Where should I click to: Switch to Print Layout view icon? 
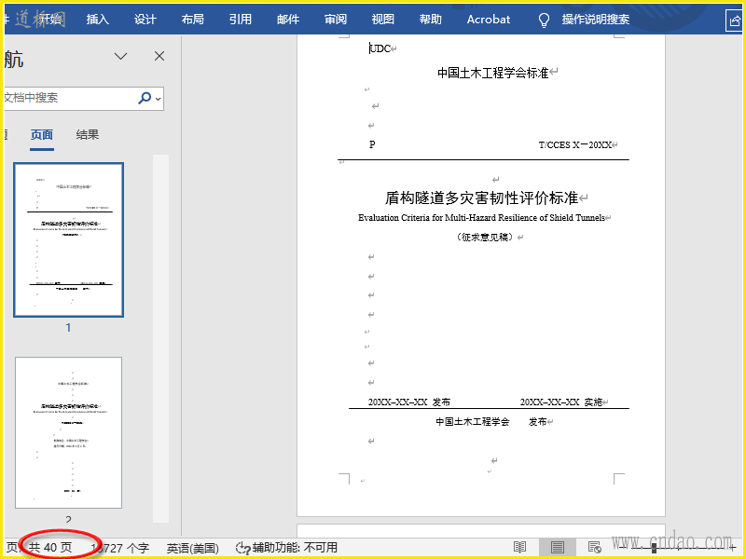[x=558, y=548]
